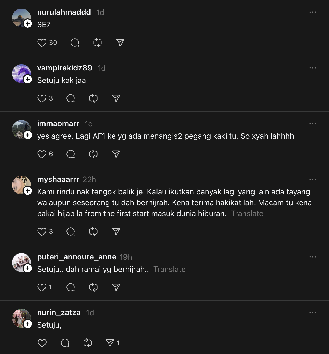Open nurin_zatza's profile username

[59, 313]
